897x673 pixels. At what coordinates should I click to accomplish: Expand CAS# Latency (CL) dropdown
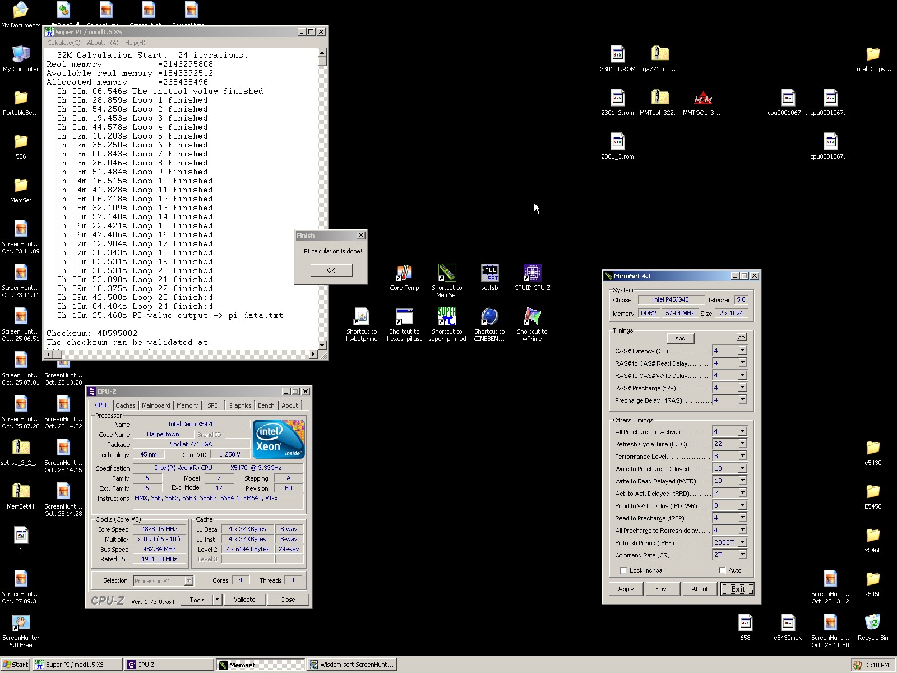click(742, 351)
